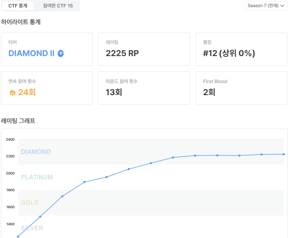Click the 레이팅 그래프 section heading
This screenshot has width=293, height=238.
tap(18, 121)
